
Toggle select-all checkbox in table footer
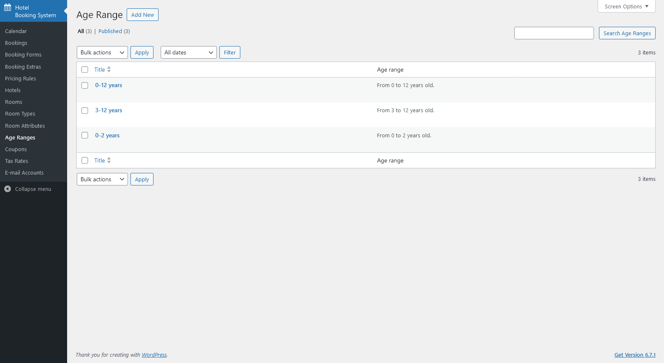click(85, 160)
